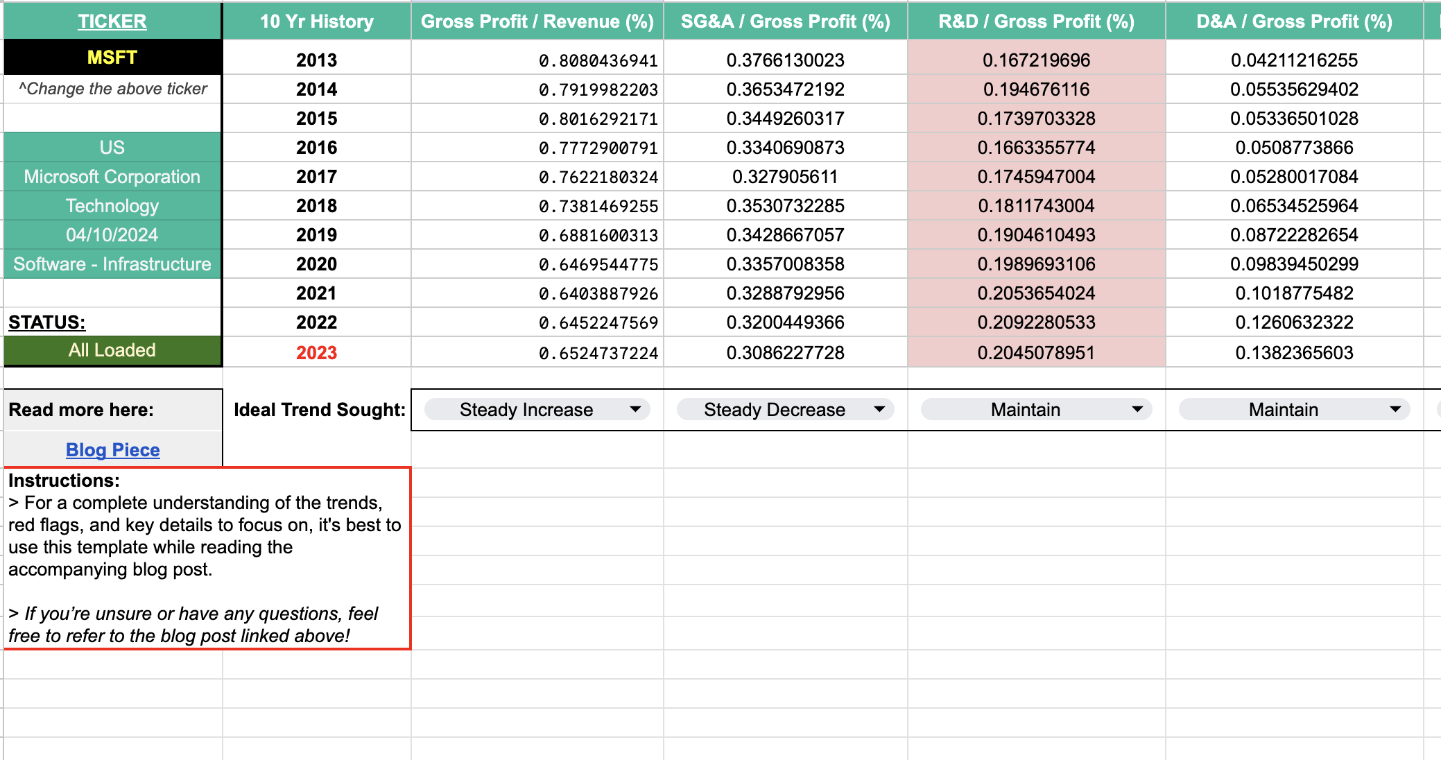Select the All Loaded status cell
The image size is (1441, 760).
point(112,350)
